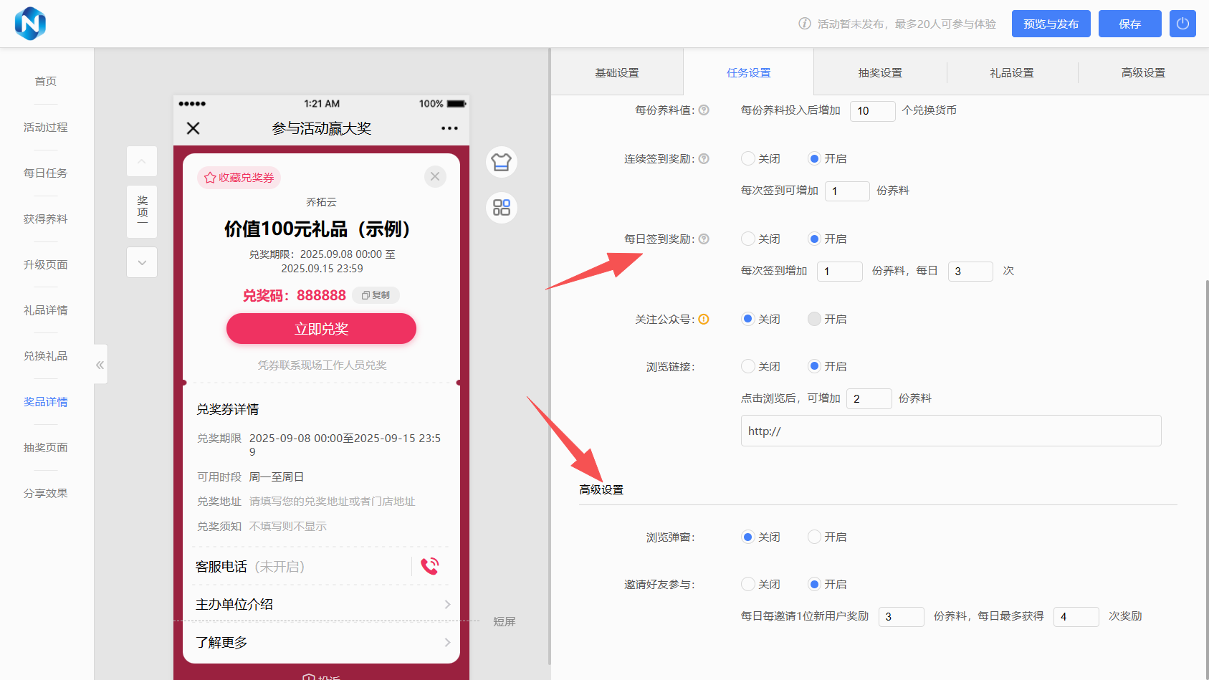Open 每日任务 in the left menu

click(x=46, y=173)
